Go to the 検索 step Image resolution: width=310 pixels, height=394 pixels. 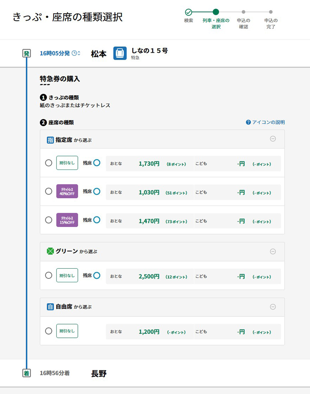tap(188, 12)
